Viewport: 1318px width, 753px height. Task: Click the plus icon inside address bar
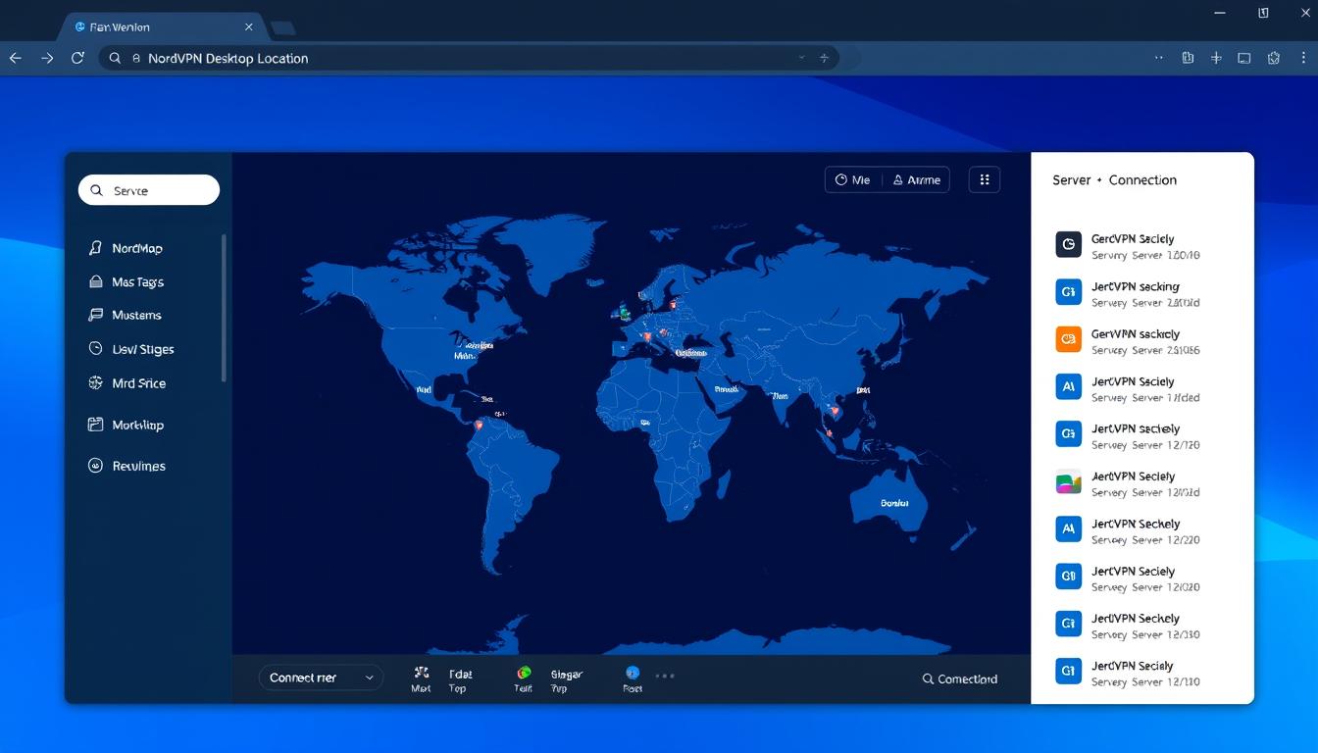click(x=824, y=58)
